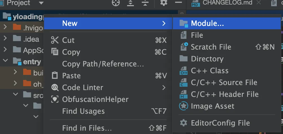The height and width of the screenshot is (134, 283).
Task: Click the locate/select opened file target icon
Action: [x=116, y=3]
